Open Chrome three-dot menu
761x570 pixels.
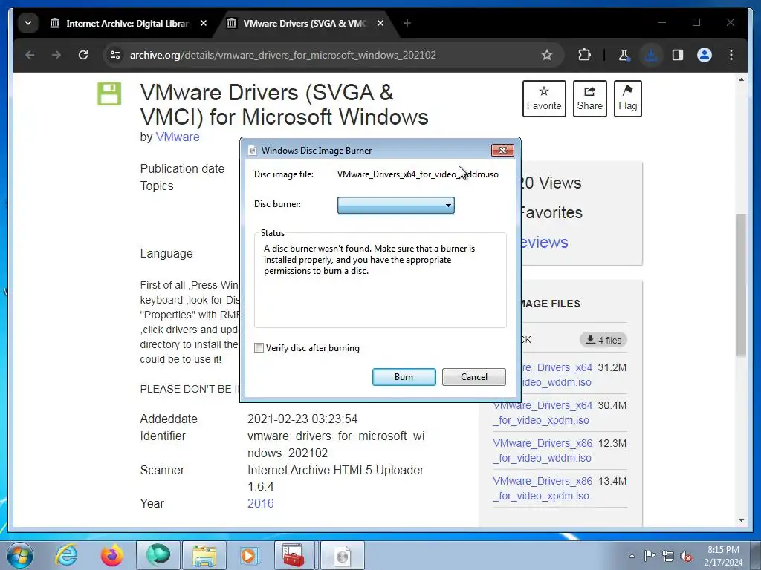pyautogui.click(x=731, y=55)
